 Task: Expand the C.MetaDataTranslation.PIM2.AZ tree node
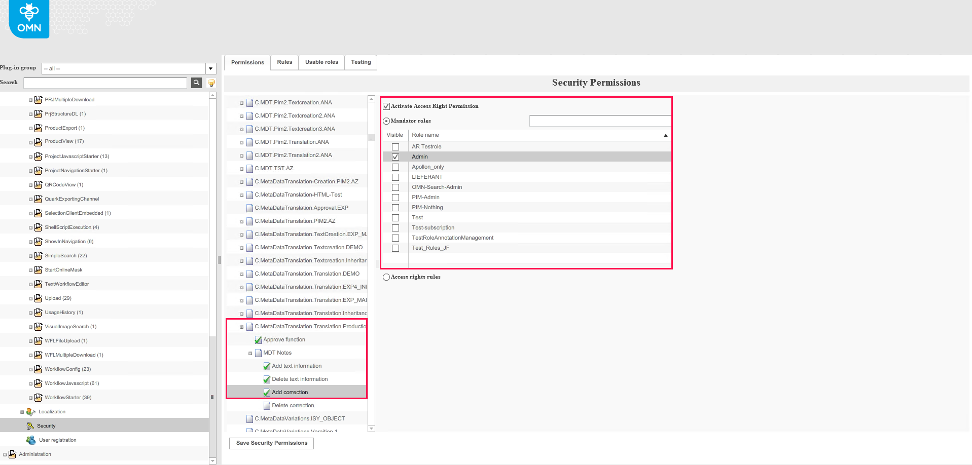tap(241, 221)
